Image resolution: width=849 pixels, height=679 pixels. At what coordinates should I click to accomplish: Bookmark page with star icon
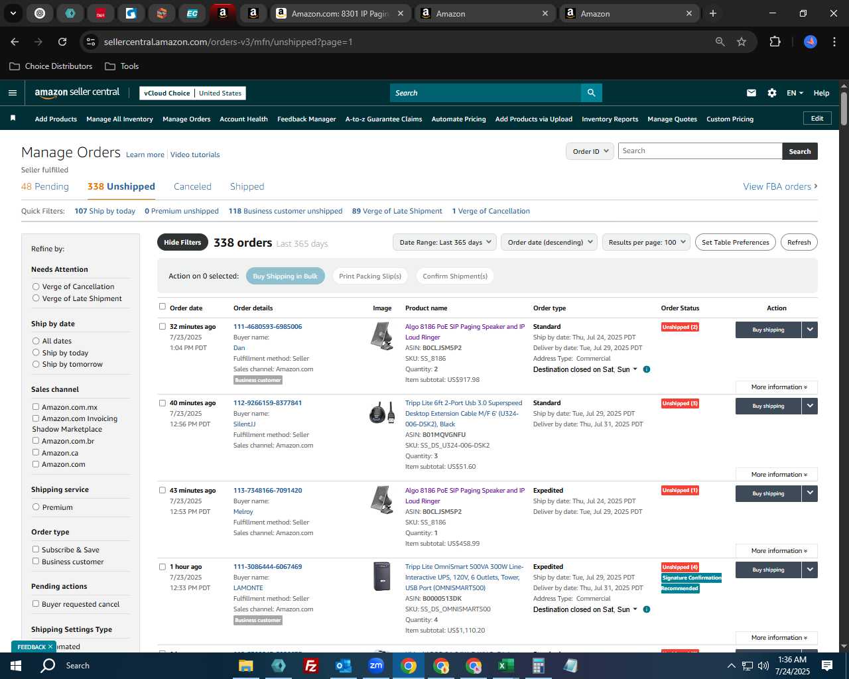742,42
